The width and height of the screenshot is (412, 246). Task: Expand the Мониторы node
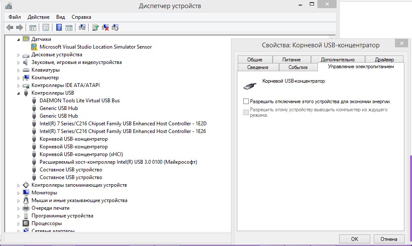(x=18, y=193)
